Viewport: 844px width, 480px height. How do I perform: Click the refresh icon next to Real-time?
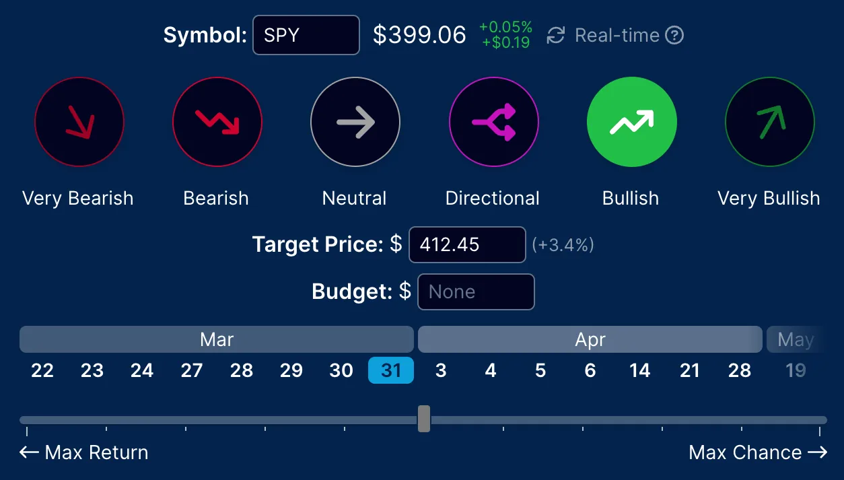(555, 35)
